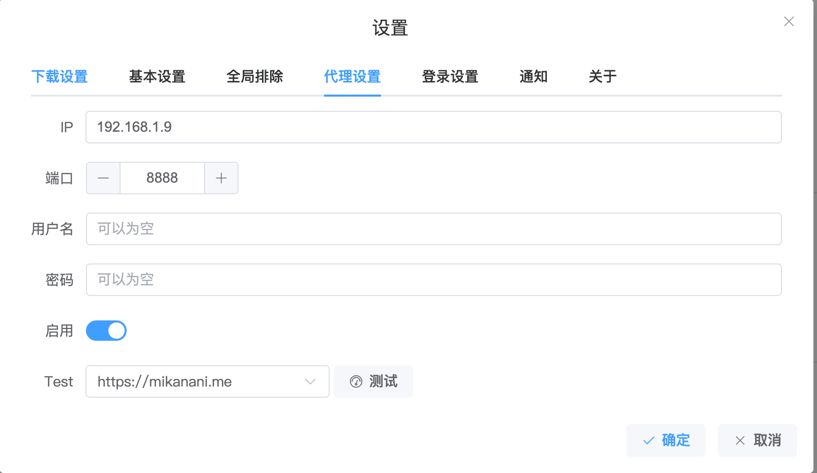Switch to 下载设置 tab
This screenshot has width=817, height=473.
point(60,77)
